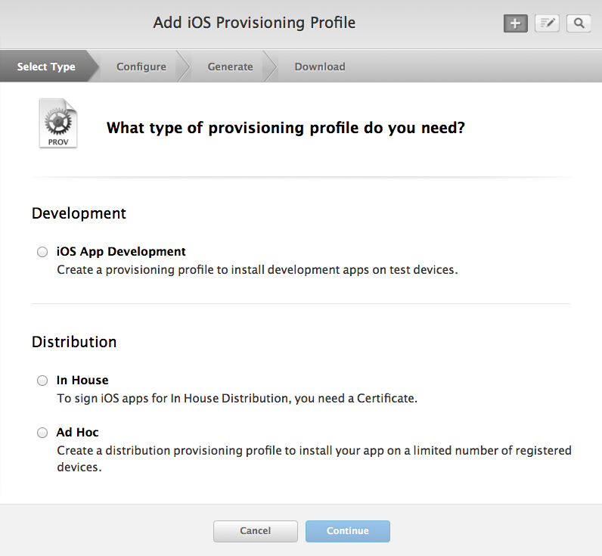Click the Add iOS Provisioning Profile title
This screenshot has width=602, height=556.
point(254,23)
